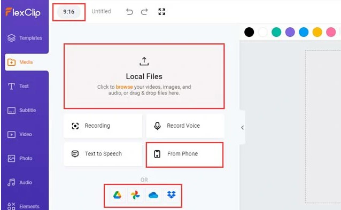Redo the last action
This screenshot has height=210, width=341.
144,12
